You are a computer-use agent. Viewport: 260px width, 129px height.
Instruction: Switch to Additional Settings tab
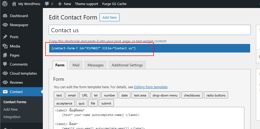click(x=127, y=65)
